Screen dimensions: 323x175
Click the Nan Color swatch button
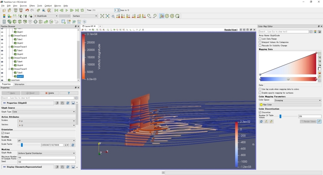click(x=290, y=105)
